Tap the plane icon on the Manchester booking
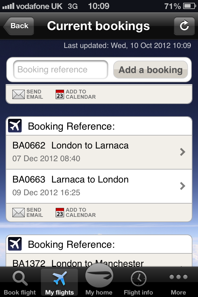198x297 pixels. point(15,244)
